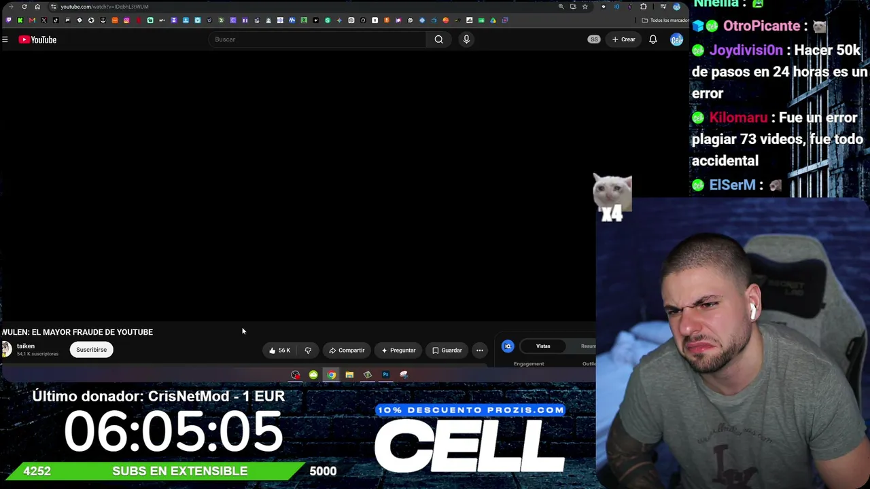
Task: Click the SS badge beside Crear
Action: [x=594, y=39]
